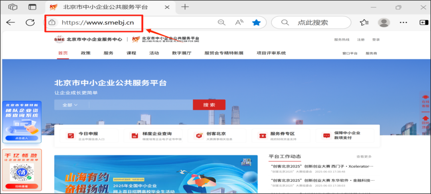Open news about 东华软件 金融科技
The image size is (431, 194).
tap(322, 180)
